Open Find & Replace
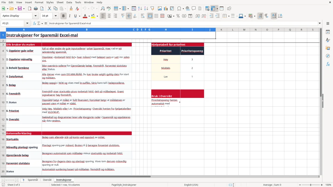 click(103, 9)
